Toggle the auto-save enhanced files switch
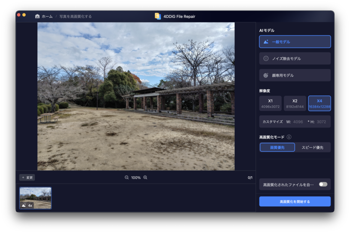This screenshot has height=233, width=350. tap(323, 184)
